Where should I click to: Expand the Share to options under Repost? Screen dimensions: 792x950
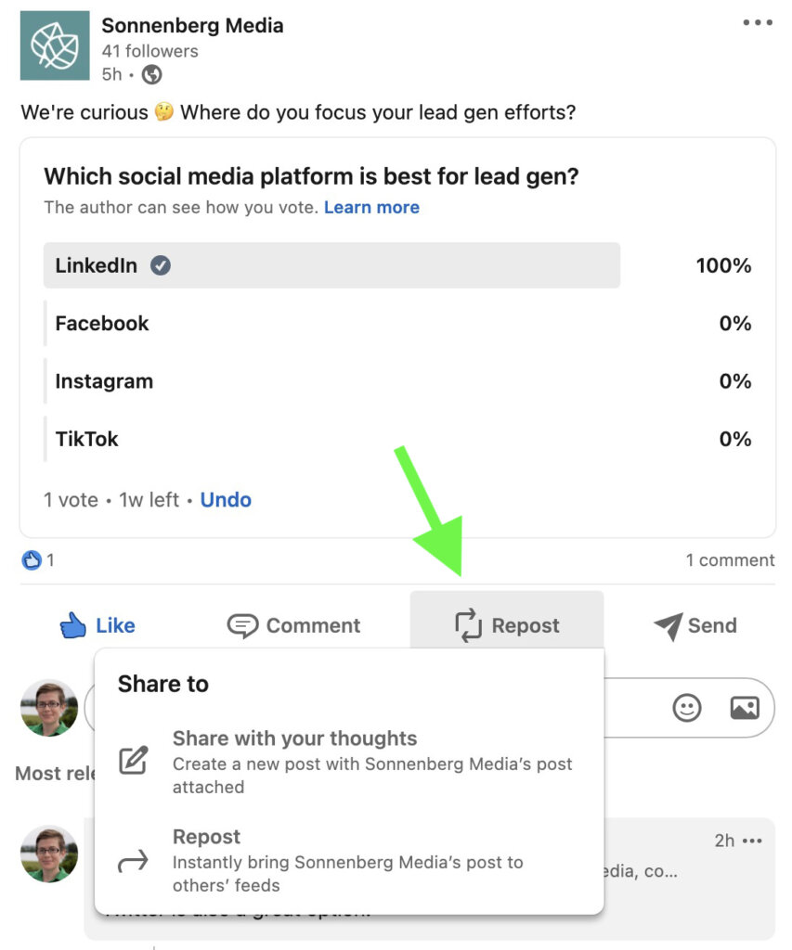506,625
